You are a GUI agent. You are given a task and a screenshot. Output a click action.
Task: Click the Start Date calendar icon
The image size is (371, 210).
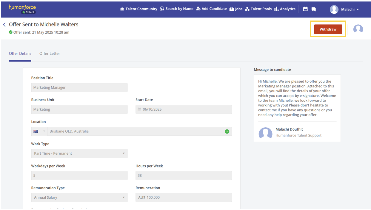tap(139, 109)
